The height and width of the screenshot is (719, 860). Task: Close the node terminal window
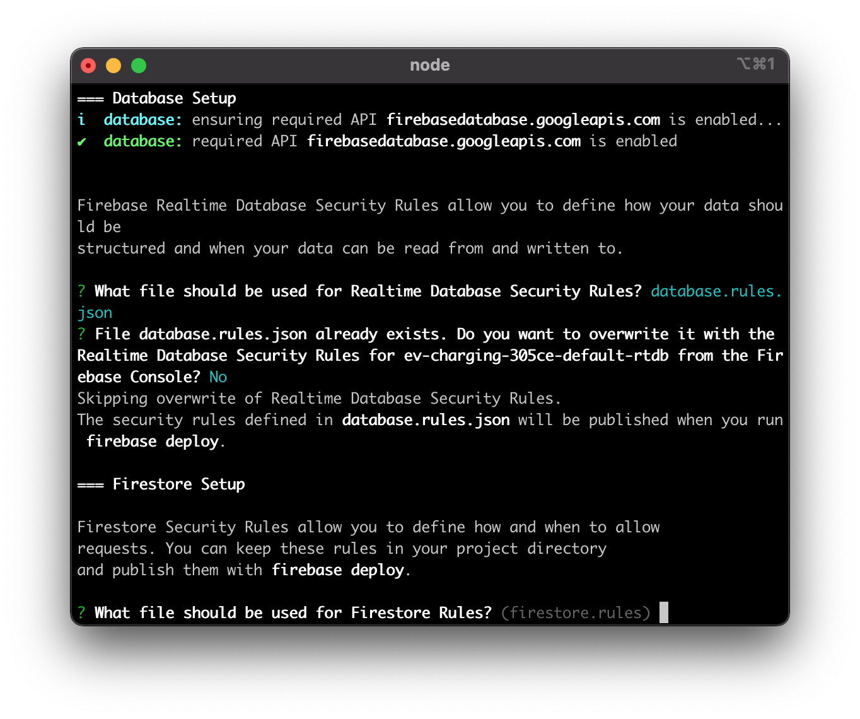tap(88, 66)
